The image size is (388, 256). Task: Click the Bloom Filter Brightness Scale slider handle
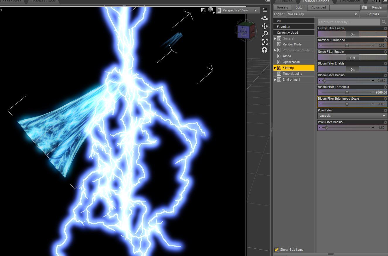[x=347, y=104]
